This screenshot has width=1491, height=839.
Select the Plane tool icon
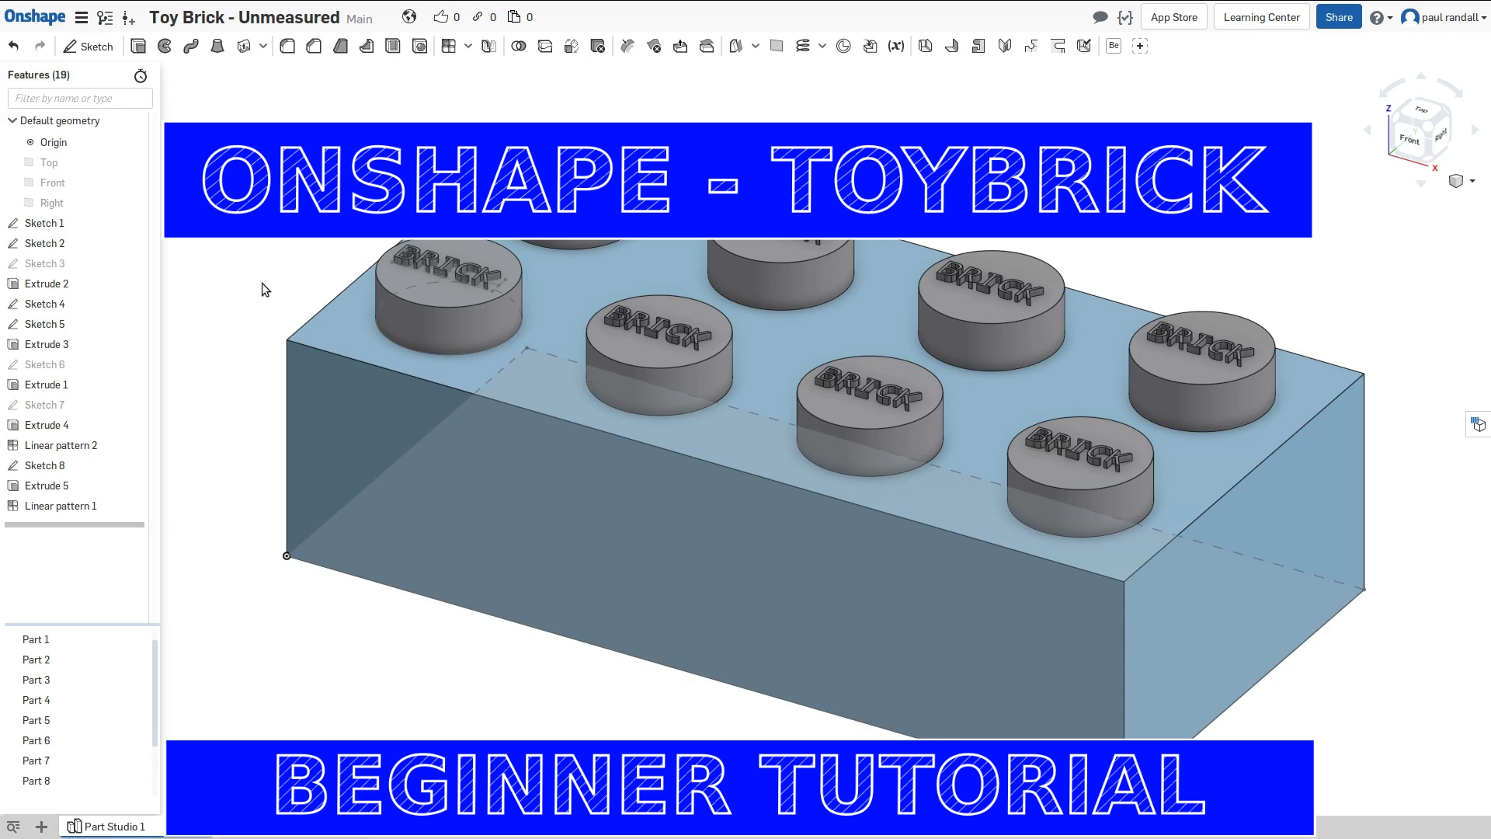tap(777, 46)
